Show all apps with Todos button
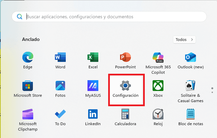 click(184, 40)
